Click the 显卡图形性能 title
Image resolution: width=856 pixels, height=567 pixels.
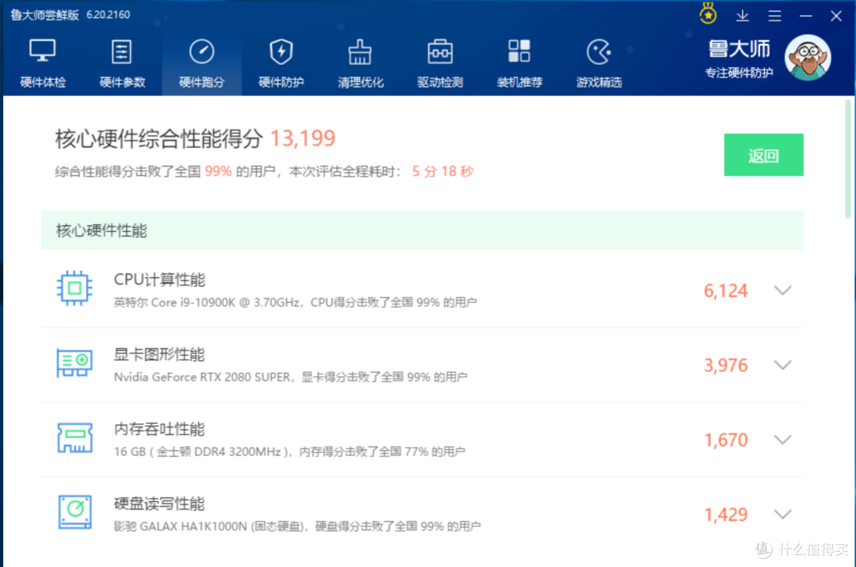coord(159,355)
